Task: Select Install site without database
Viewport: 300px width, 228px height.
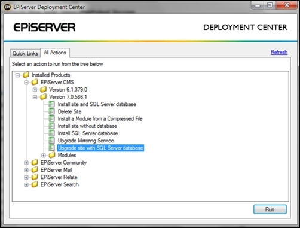Action: (x=87, y=126)
